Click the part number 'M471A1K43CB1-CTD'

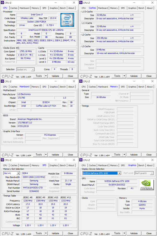[34, 188]
